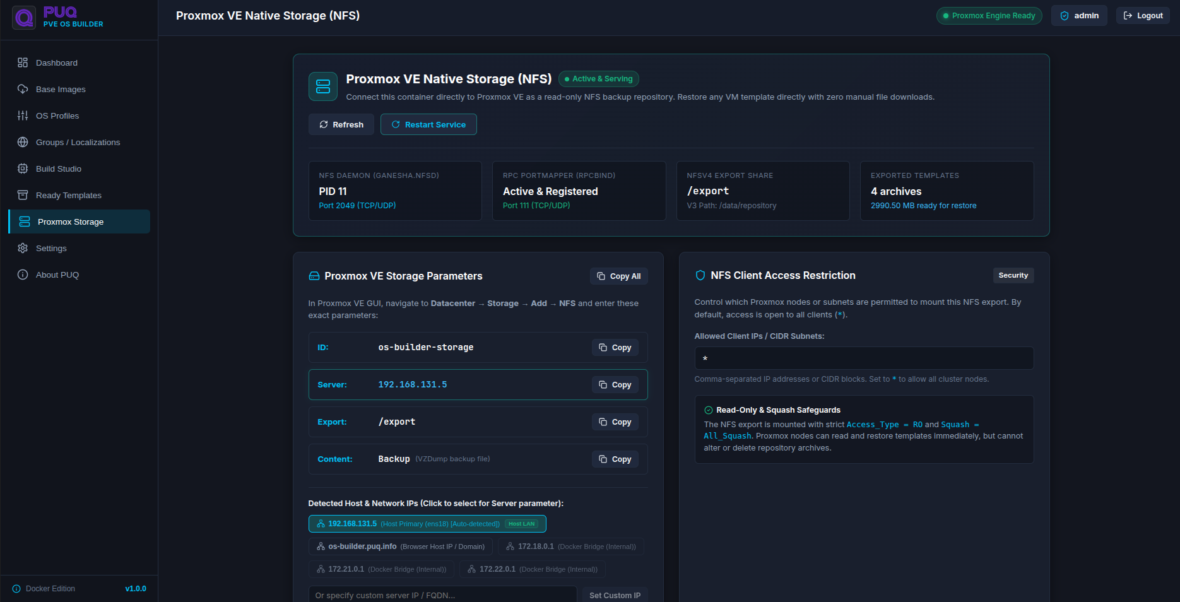
Task: Click the Proxmox Engine Ready status badge
Action: click(989, 16)
